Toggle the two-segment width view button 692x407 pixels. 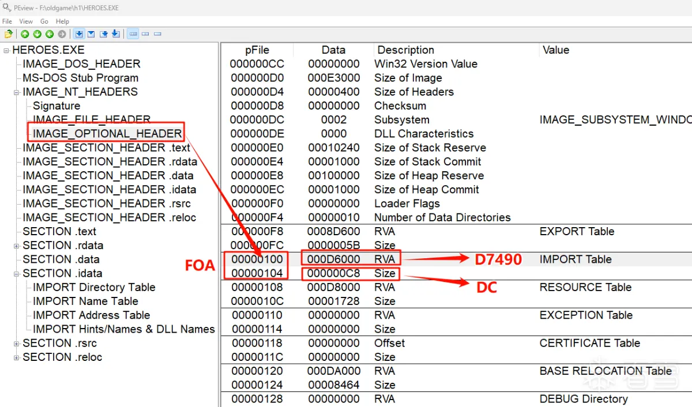point(145,34)
